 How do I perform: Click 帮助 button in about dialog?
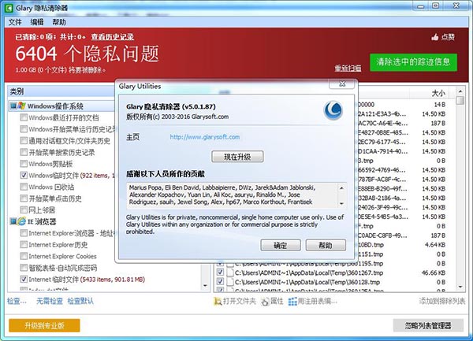[x=326, y=245]
